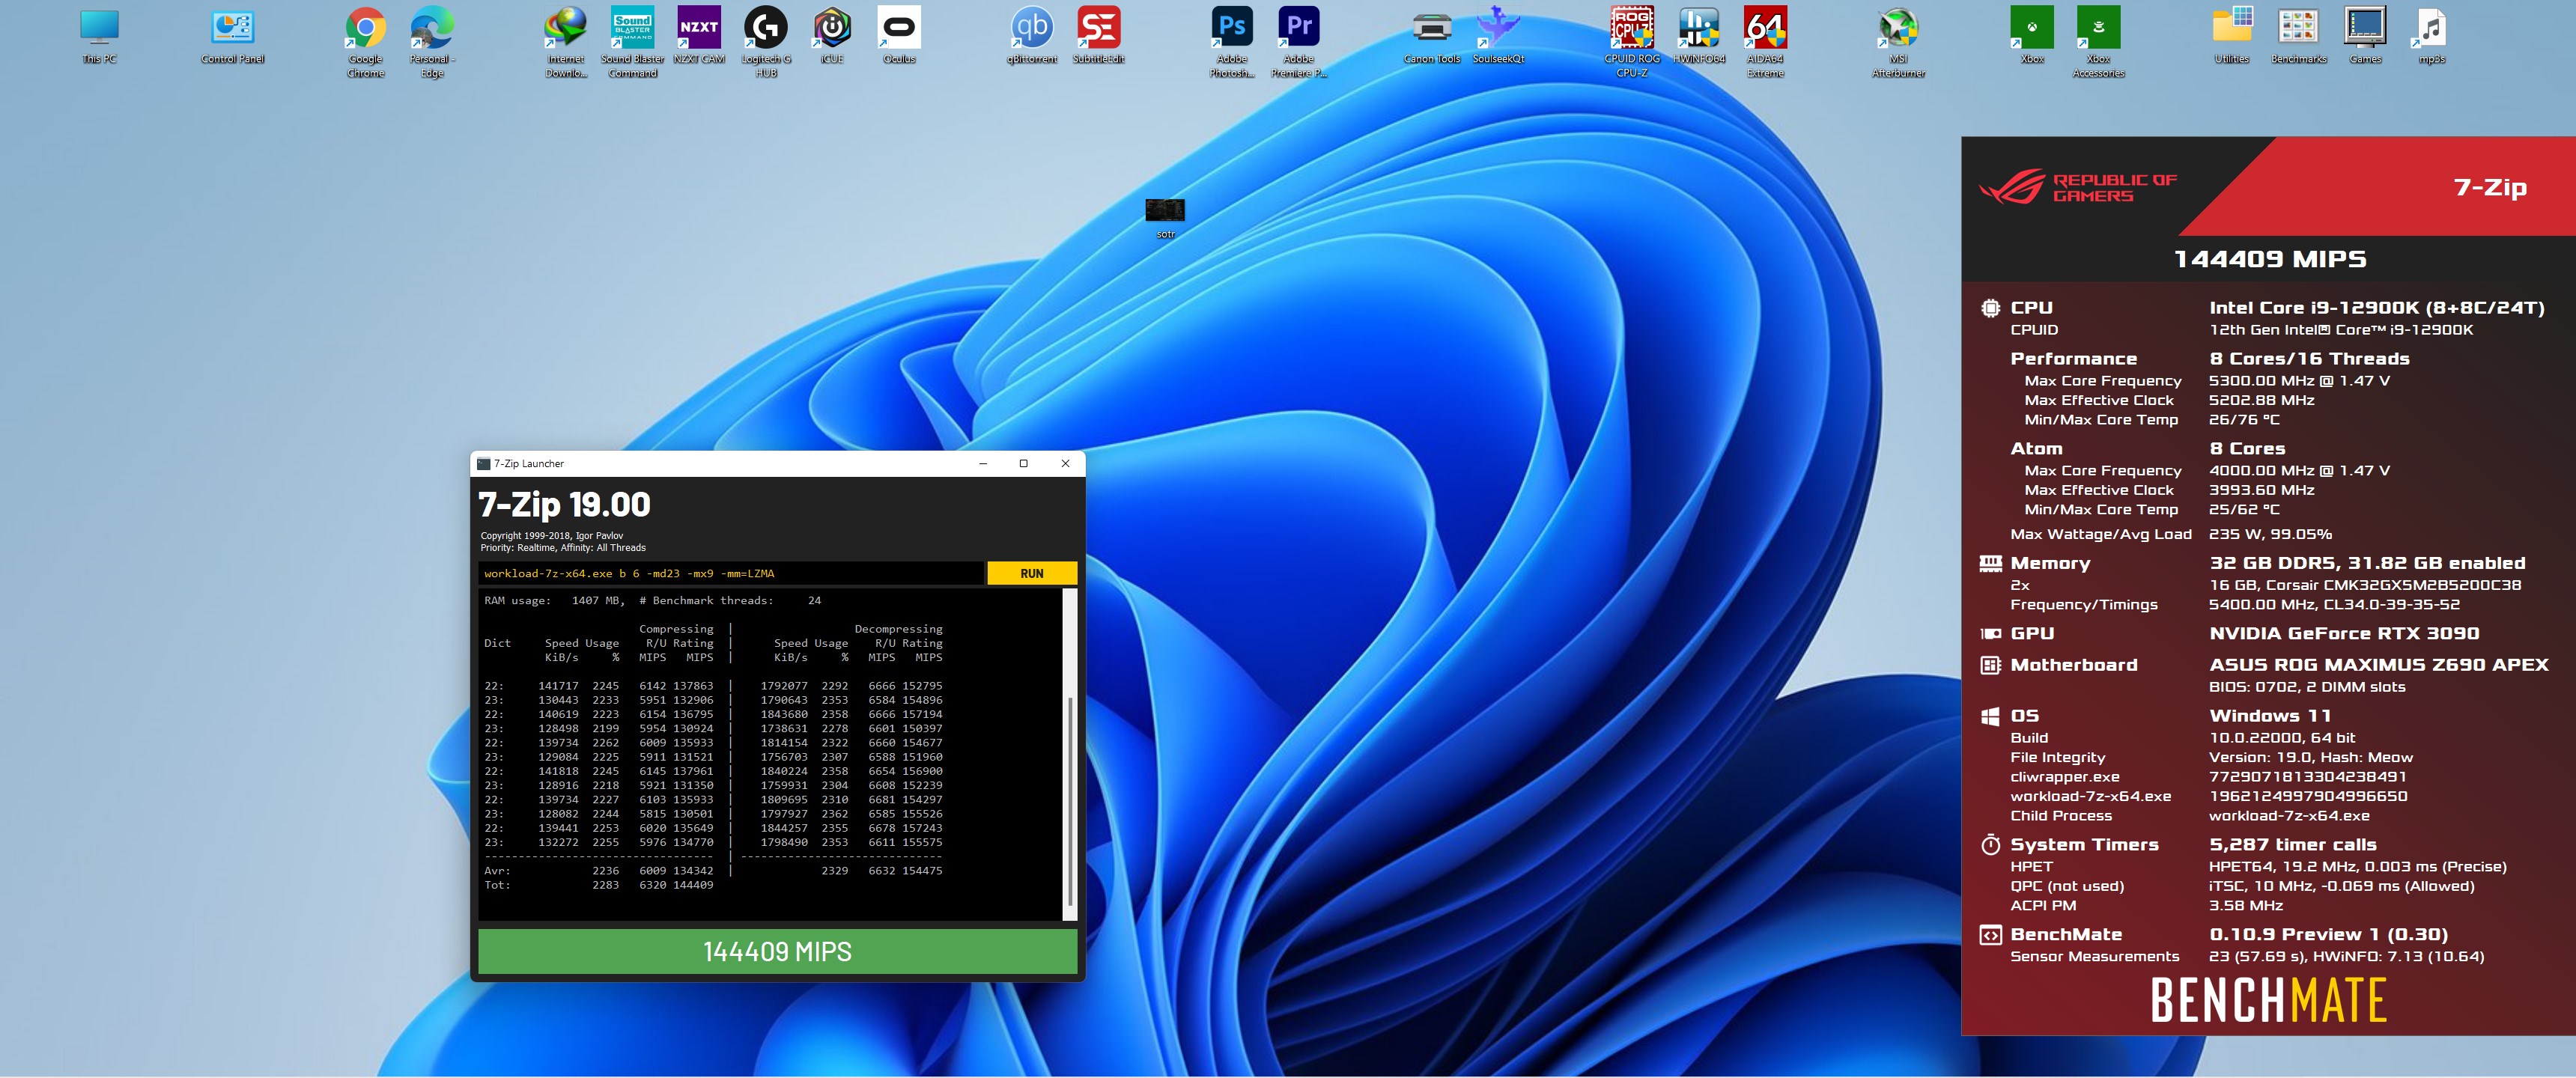Launch NZXT CAM from the desktop
Image resolution: width=2576 pixels, height=1078 pixels.
click(x=699, y=36)
